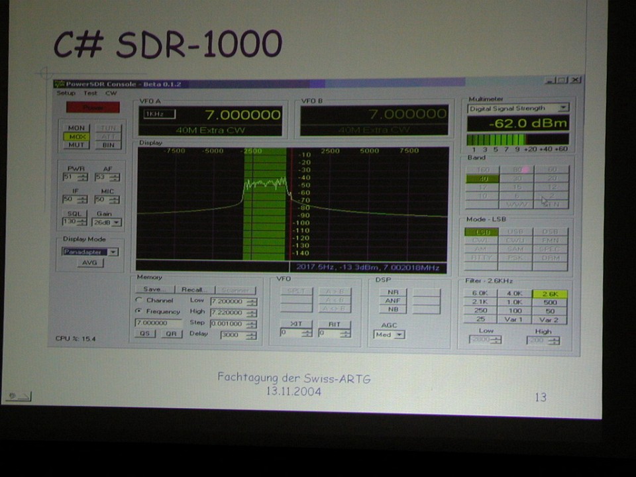The height and width of the screenshot is (477, 636).
Task: Click the High 7.220000 scan field
Action: click(x=233, y=313)
